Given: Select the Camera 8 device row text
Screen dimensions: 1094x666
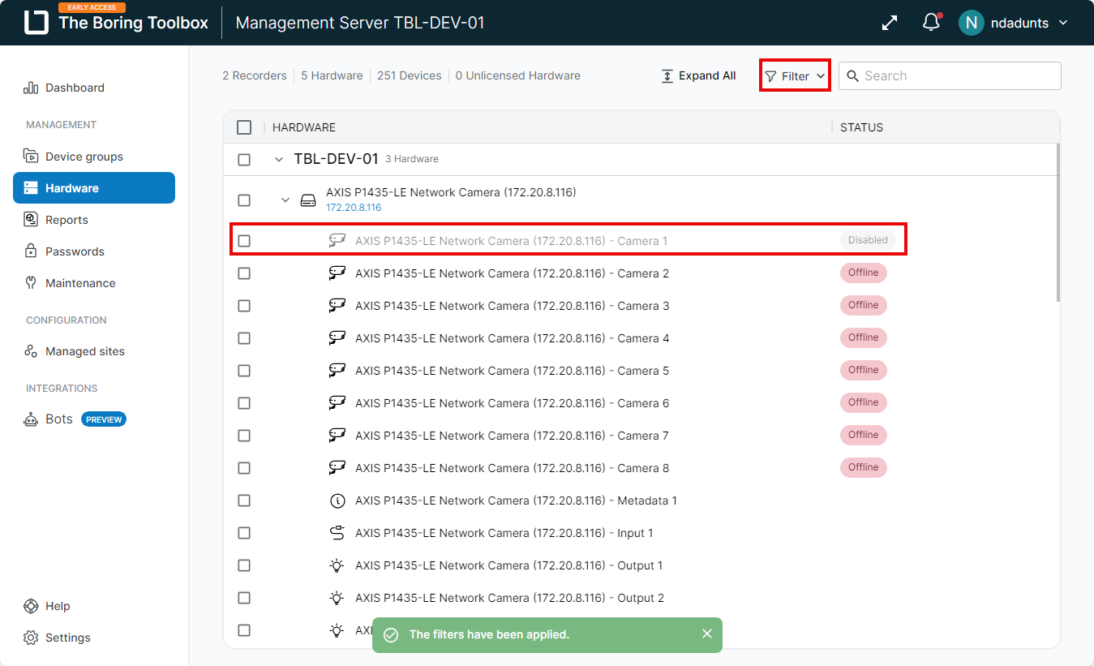Looking at the screenshot, I should point(513,468).
